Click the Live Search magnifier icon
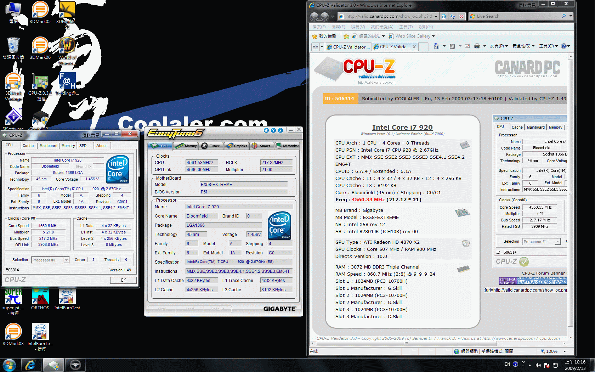This screenshot has height=372, width=595. (x=563, y=16)
